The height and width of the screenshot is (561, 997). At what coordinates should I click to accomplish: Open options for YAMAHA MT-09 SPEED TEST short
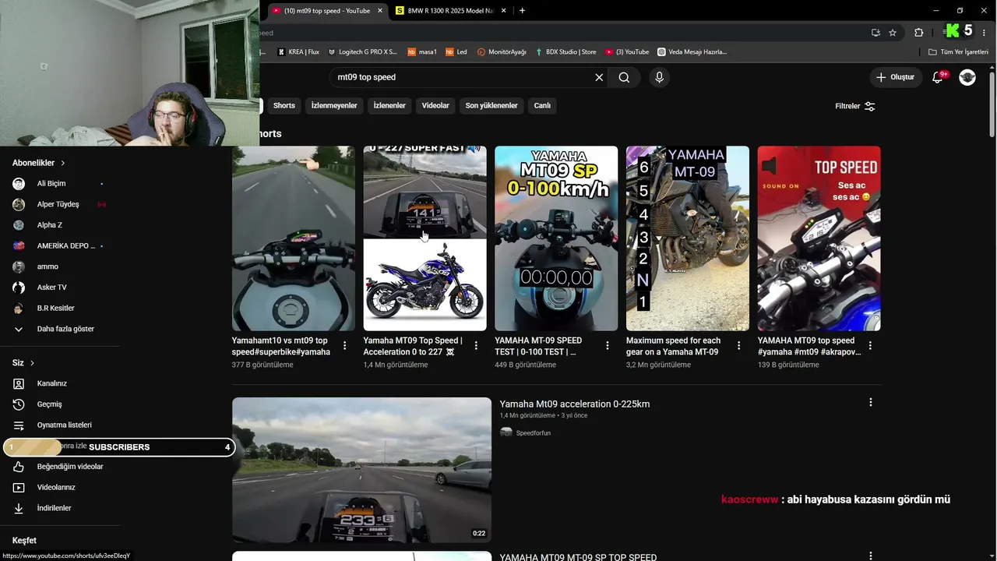608,345
